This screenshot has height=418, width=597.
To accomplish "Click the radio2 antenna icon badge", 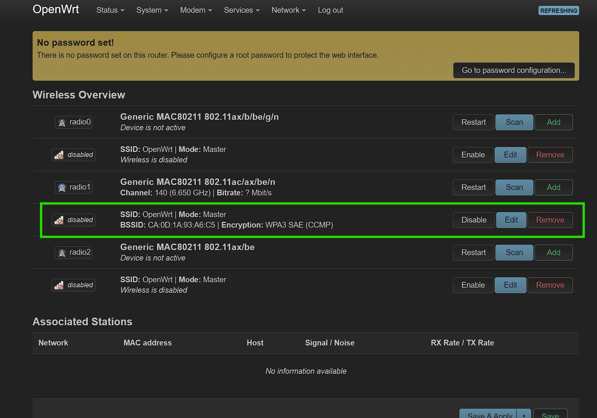I will 73,252.
